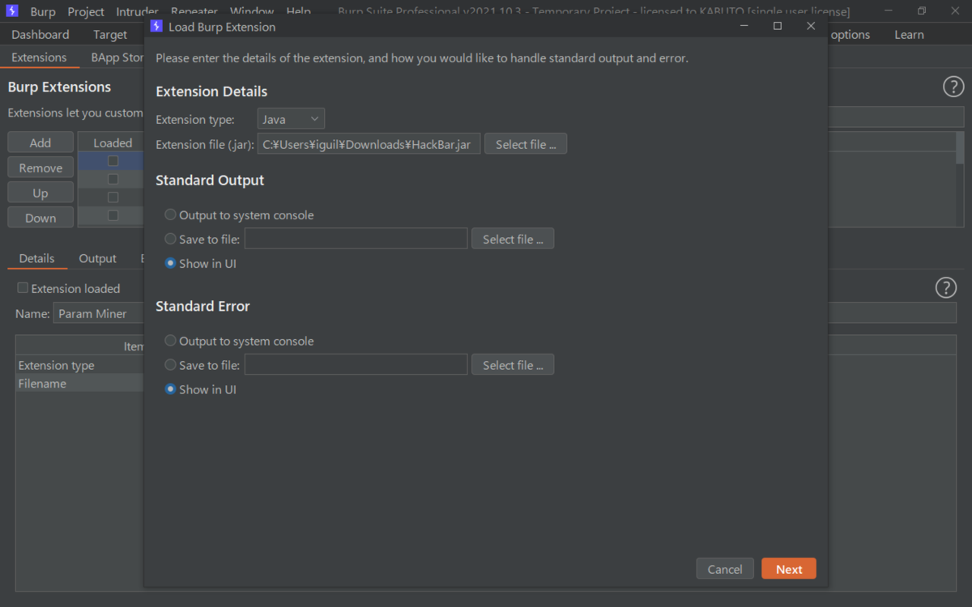Open help icon beside Extension loaded details
Viewport: 972px width, 607px height.
pyautogui.click(x=946, y=287)
